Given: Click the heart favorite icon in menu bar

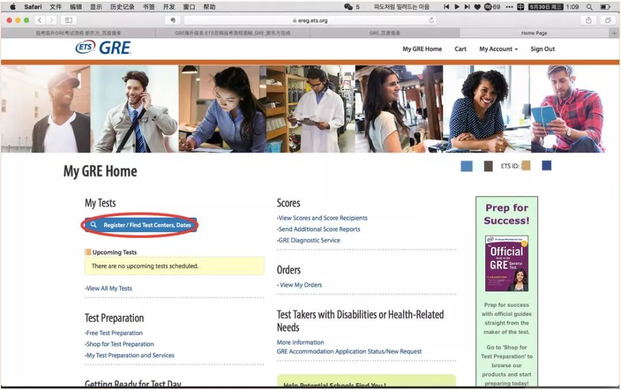Looking at the screenshot, I should (x=477, y=7).
